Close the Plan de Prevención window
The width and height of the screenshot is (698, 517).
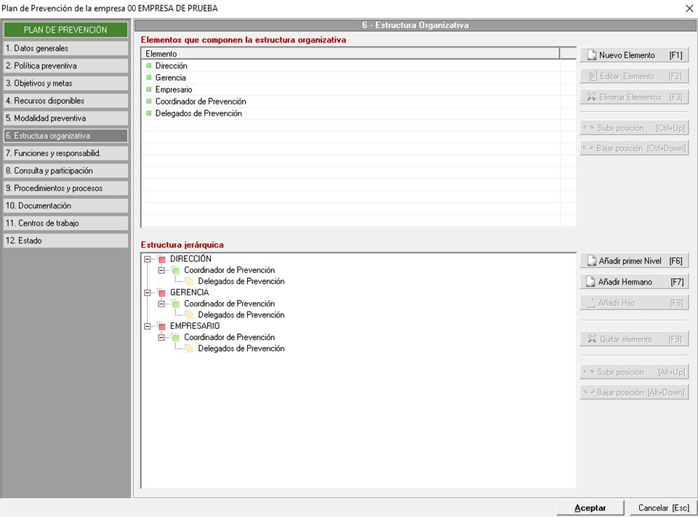(x=689, y=9)
